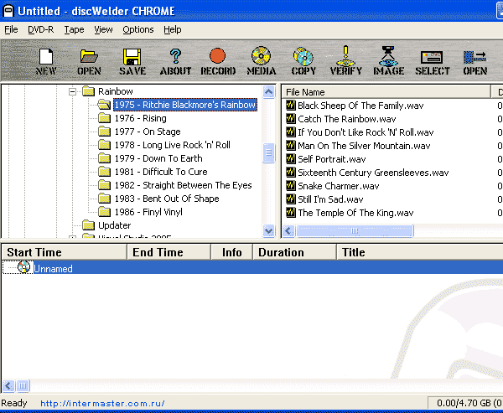Screen dimensions: 503x413
Task: Click the wav icon for Snake Charmer
Action: click(x=291, y=186)
